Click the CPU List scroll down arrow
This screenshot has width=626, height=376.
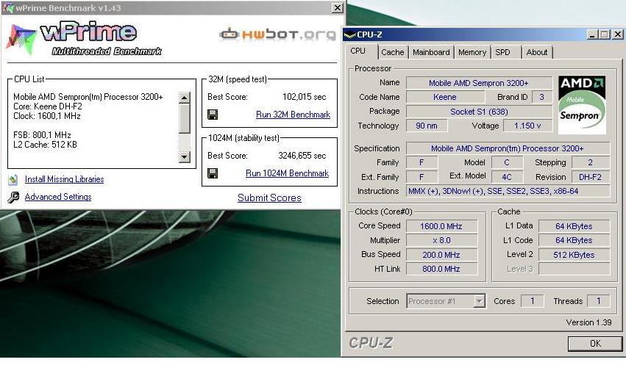pyautogui.click(x=184, y=156)
